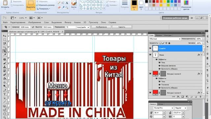Collapse effects of Меню layer arrow
The image size is (211, 119).
201,55
